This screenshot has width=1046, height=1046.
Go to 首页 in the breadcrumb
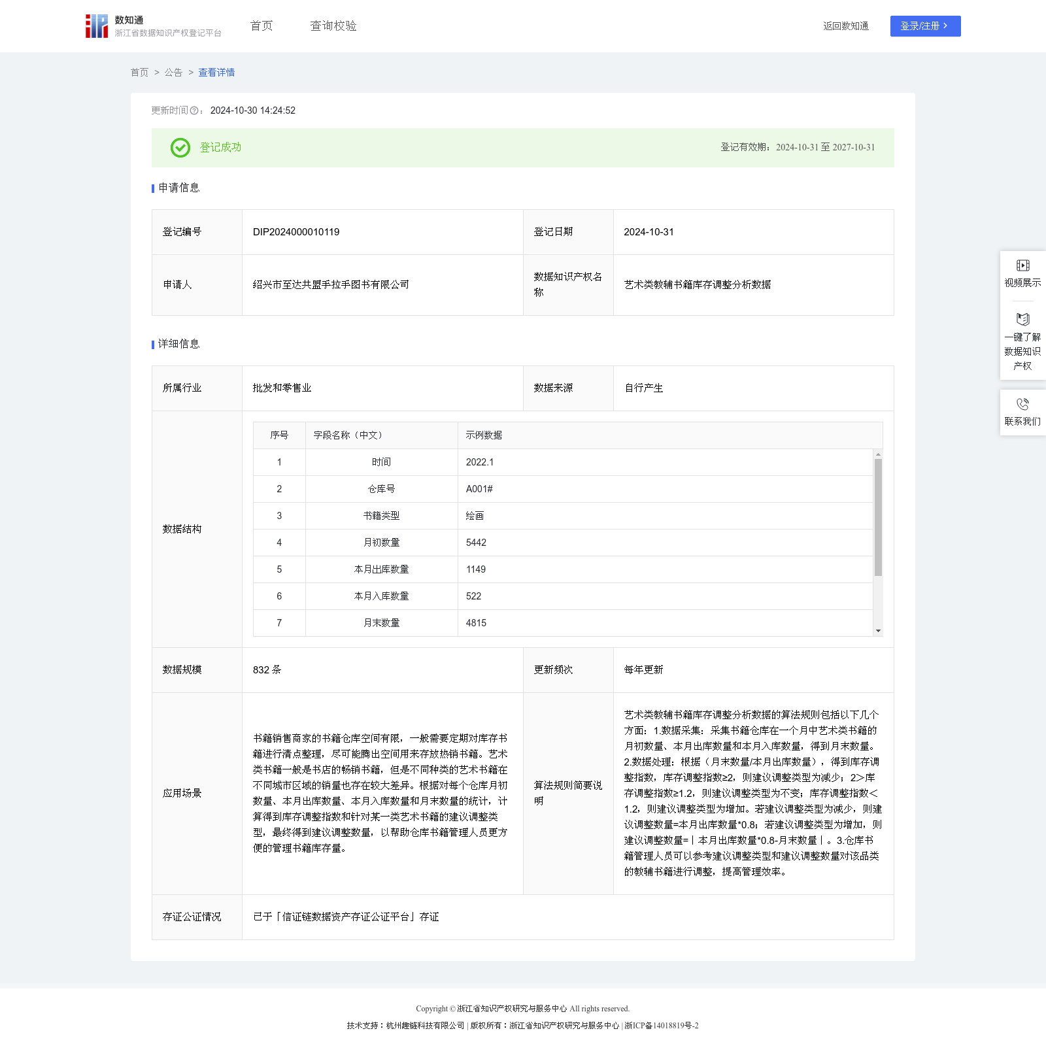tap(139, 73)
